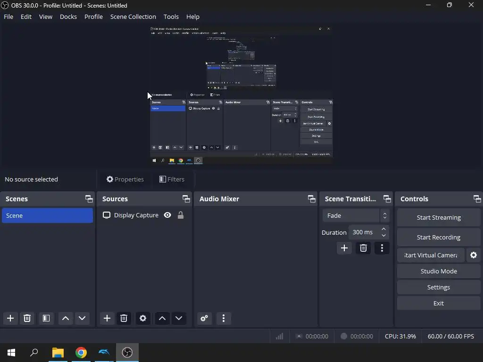Open source properties gear in the Sources toolbar
The image size is (483, 362).
tap(142, 318)
